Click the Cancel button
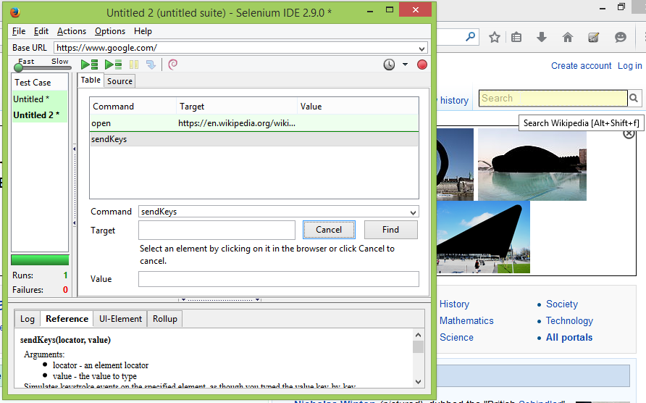The height and width of the screenshot is (403, 646). click(x=329, y=230)
